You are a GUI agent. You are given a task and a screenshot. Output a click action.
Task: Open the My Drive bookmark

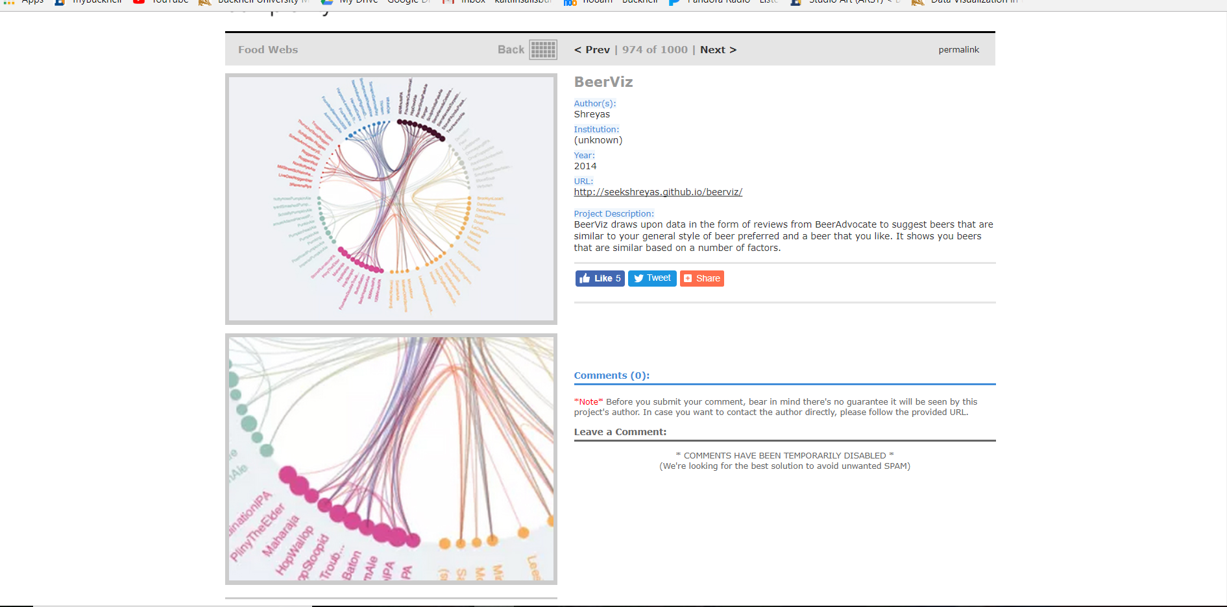(x=353, y=2)
